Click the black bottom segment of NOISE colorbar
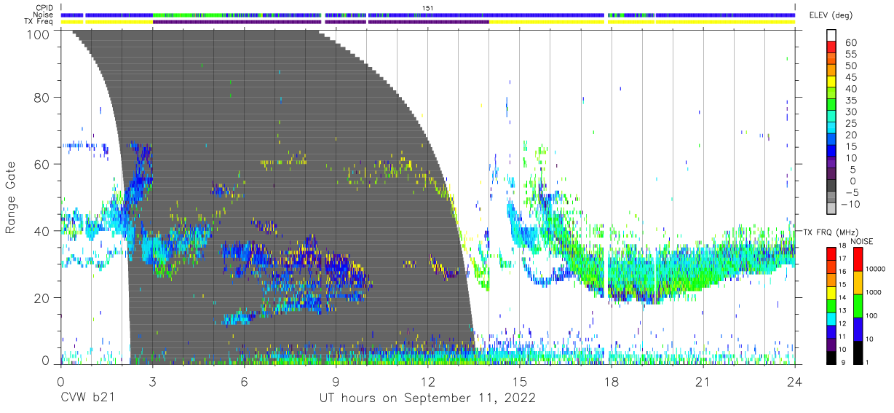The width and height of the screenshot is (894, 413). (x=857, y=352)
